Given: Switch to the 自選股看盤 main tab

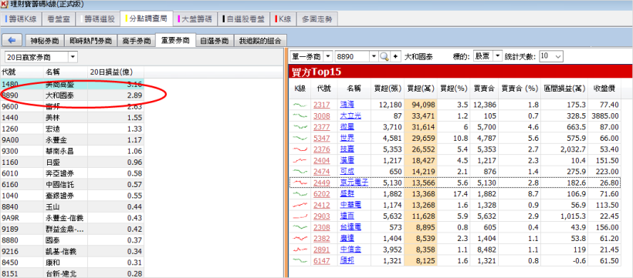Looking at the screenshot, I should [243, 19].
